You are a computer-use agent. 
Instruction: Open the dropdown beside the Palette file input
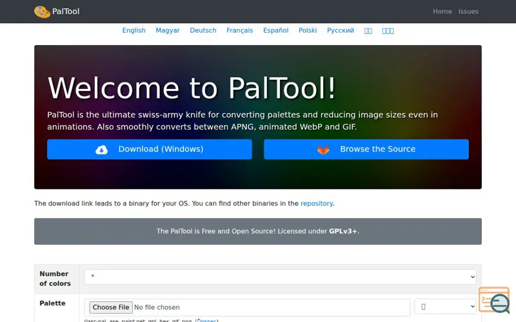point(445,307)
